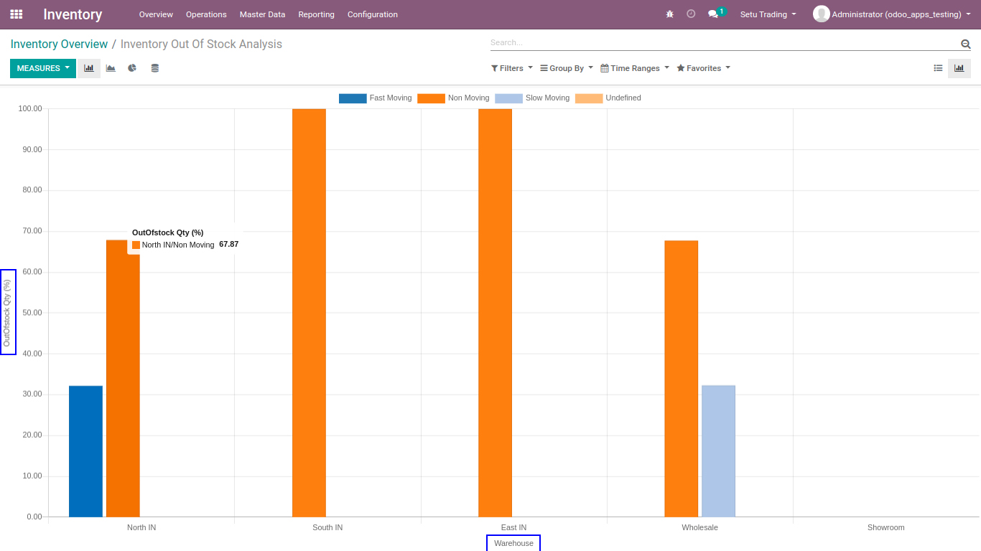
Task: Open the Measures dropdown
Action: tap(43, 68)
